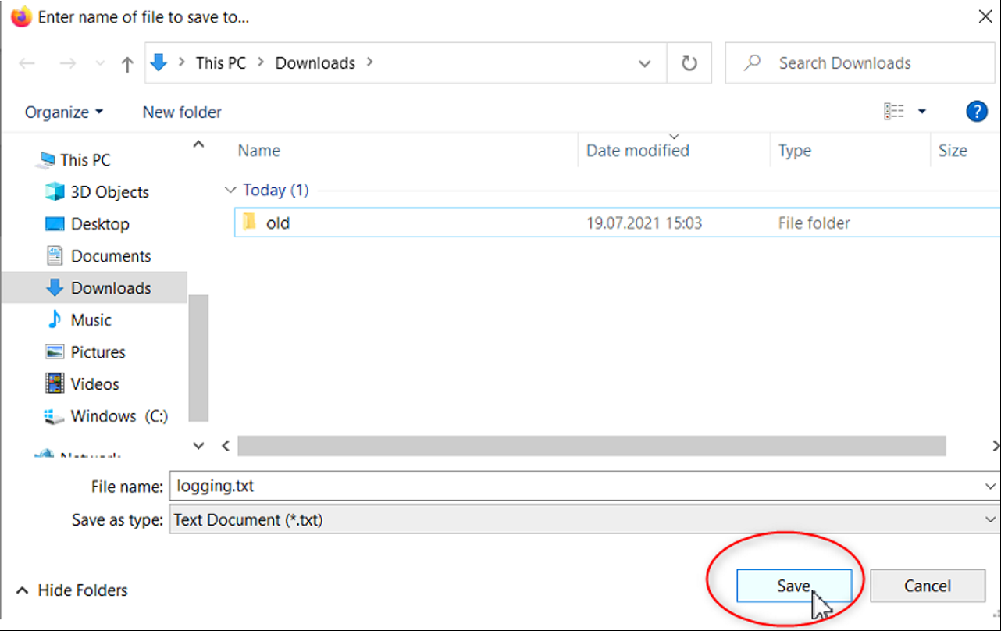Image resolution: width=1001 pixels, height=631 pixels.
Task: Close the save dialog window
Action: (985, 16)
